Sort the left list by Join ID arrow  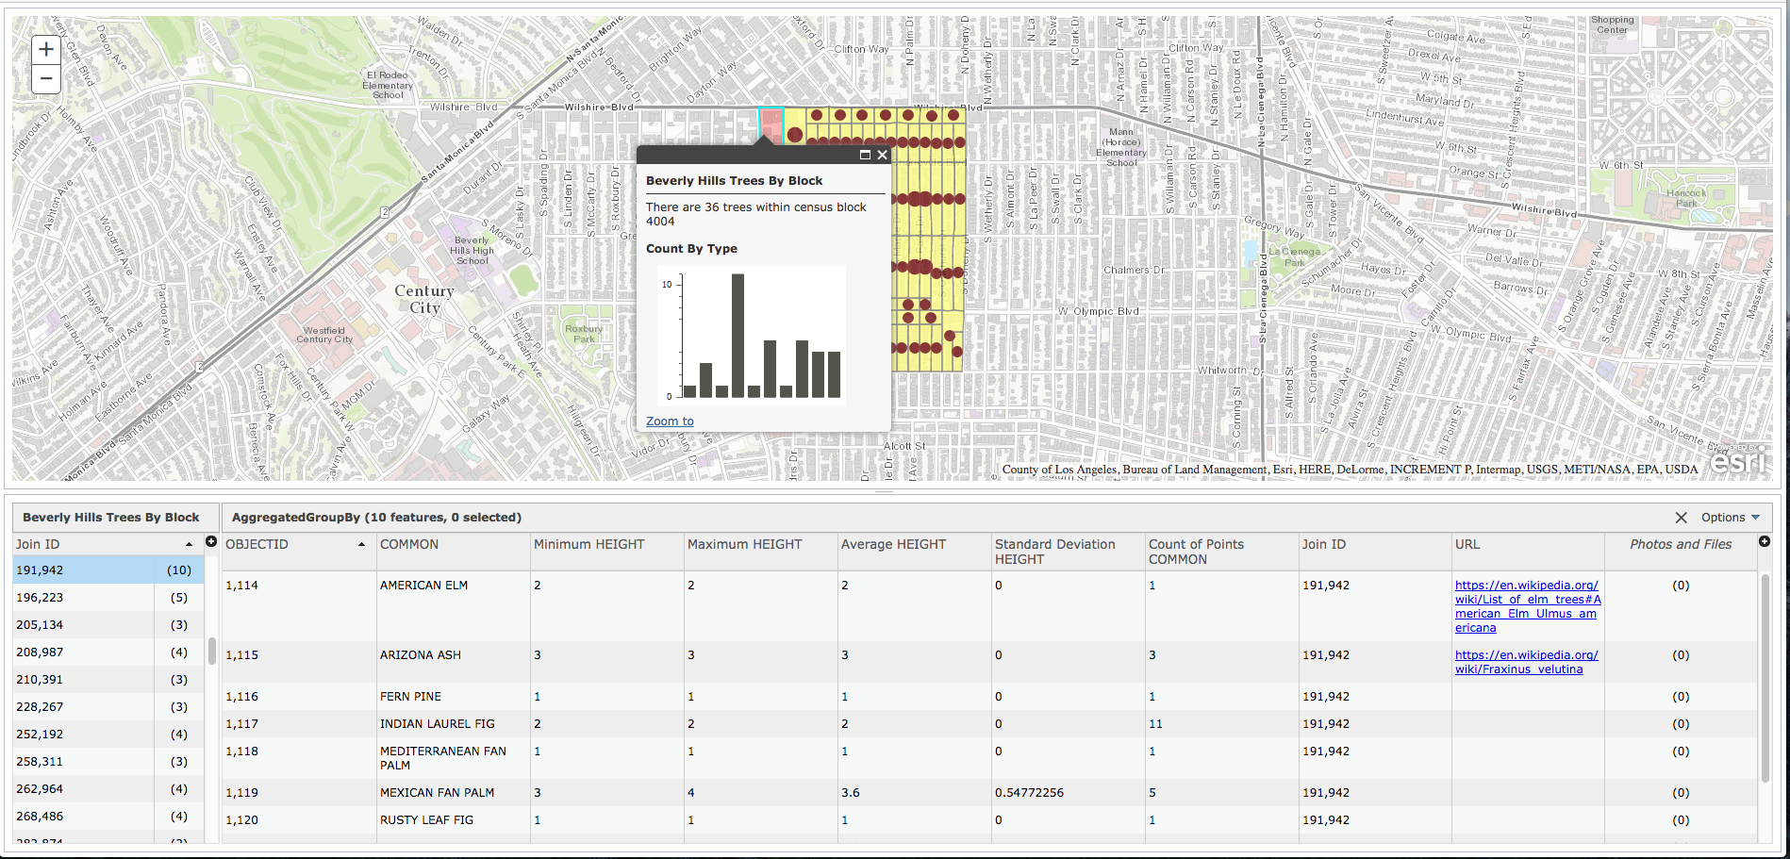pyautogui.click(x=189, y=545)
